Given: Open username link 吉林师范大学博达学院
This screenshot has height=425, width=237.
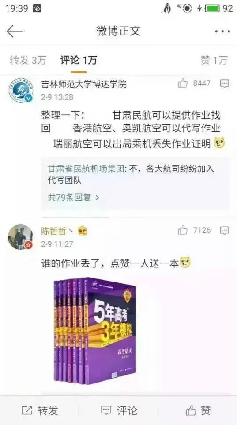Looking at the screenshot, I should 84,84.
